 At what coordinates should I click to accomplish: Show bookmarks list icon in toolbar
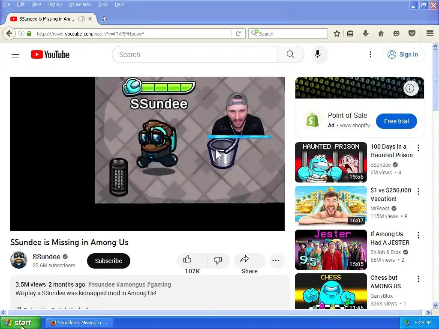(x=350, y=33)
